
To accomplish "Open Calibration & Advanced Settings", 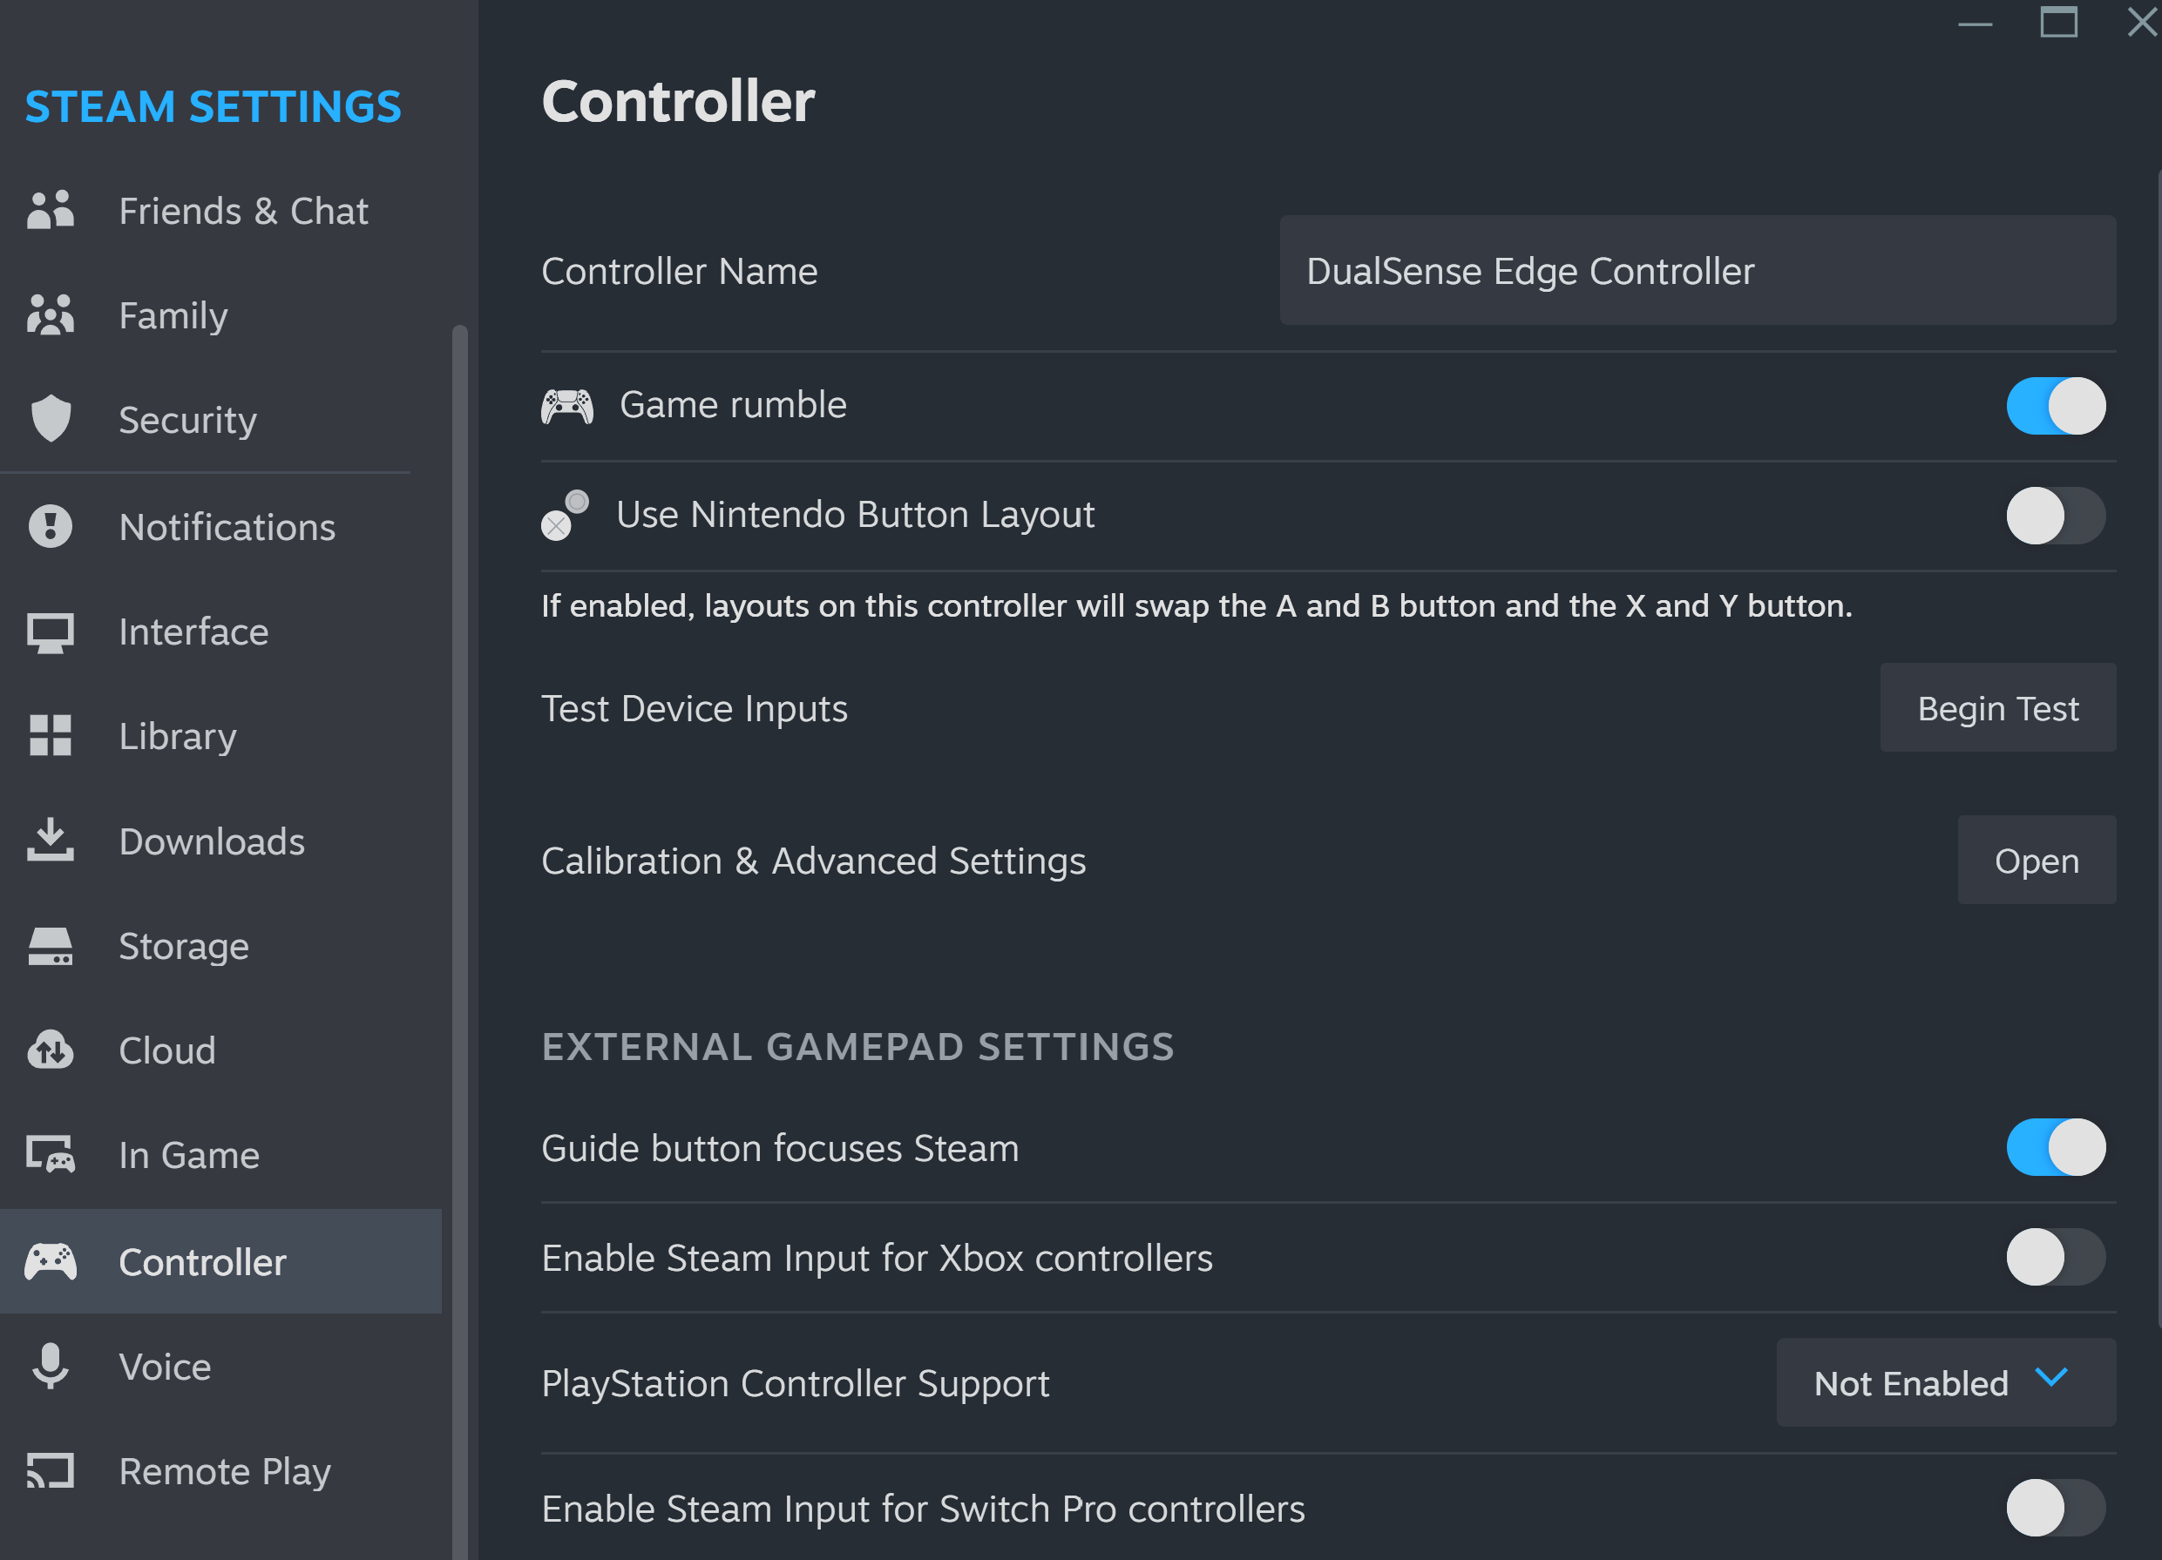I will click(2037, 860).
